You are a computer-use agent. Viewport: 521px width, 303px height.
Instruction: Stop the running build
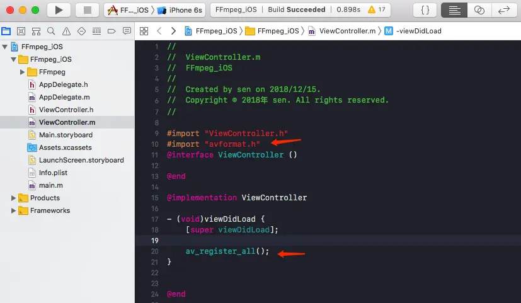(x=88, y=10)
